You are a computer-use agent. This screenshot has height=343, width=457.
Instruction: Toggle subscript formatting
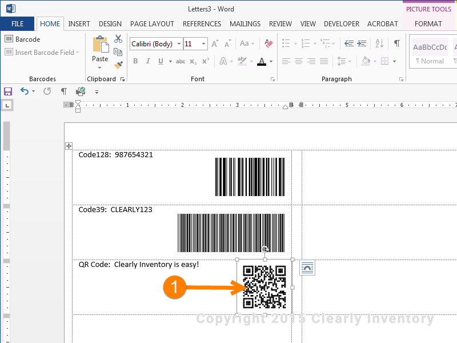[x=193, y=61]
